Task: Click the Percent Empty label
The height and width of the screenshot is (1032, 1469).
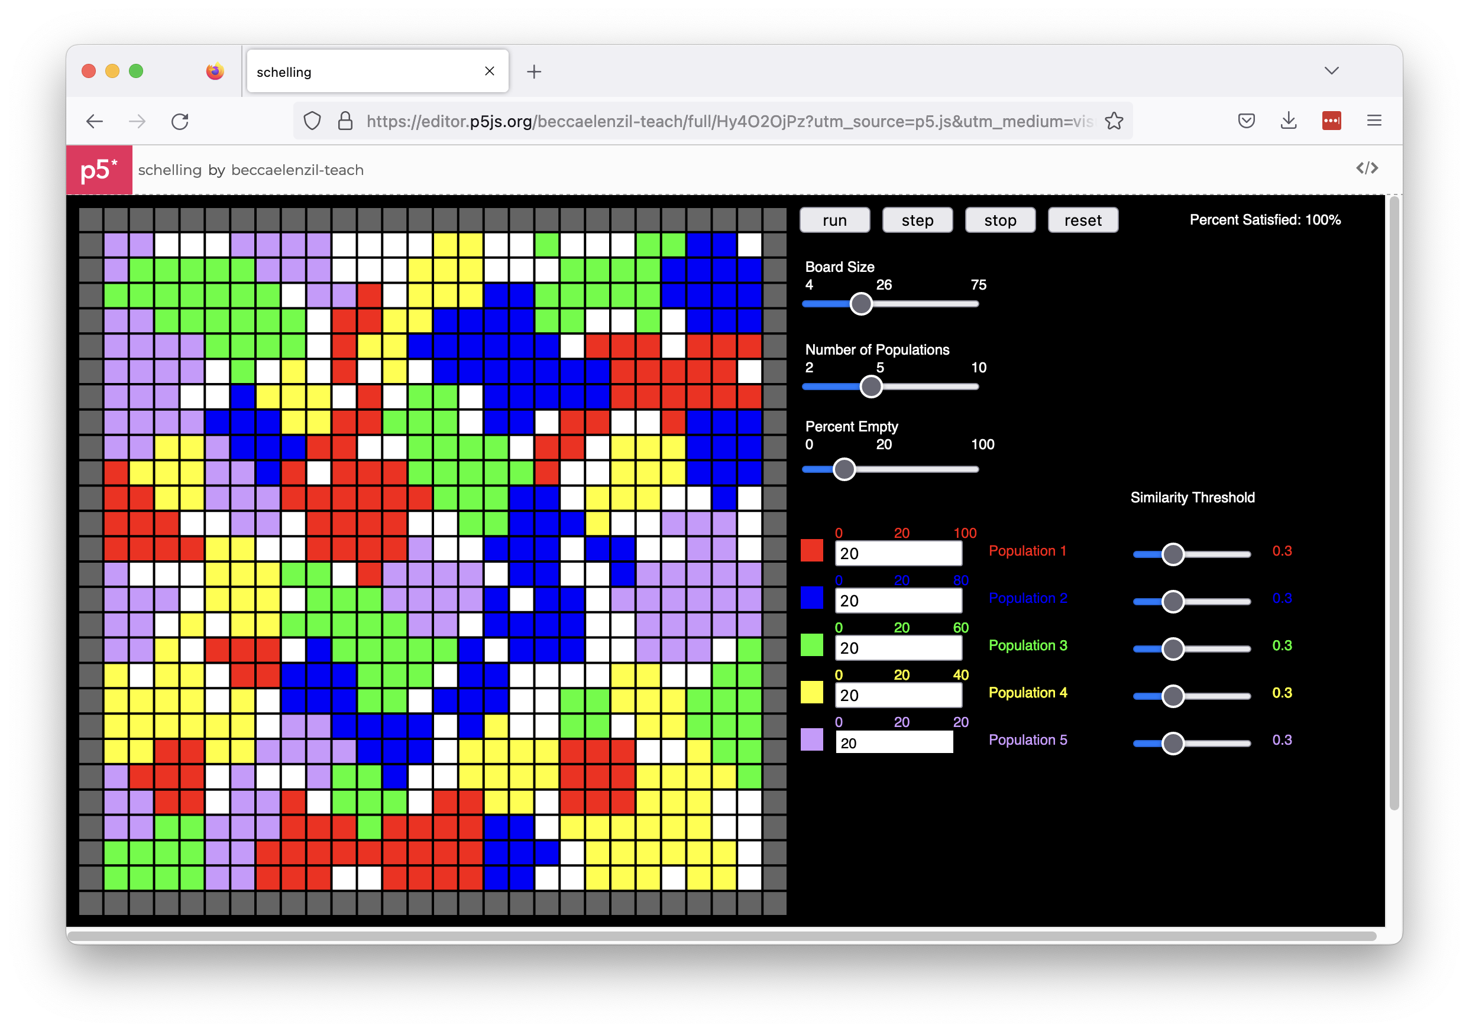Action: tap(852, 427)
